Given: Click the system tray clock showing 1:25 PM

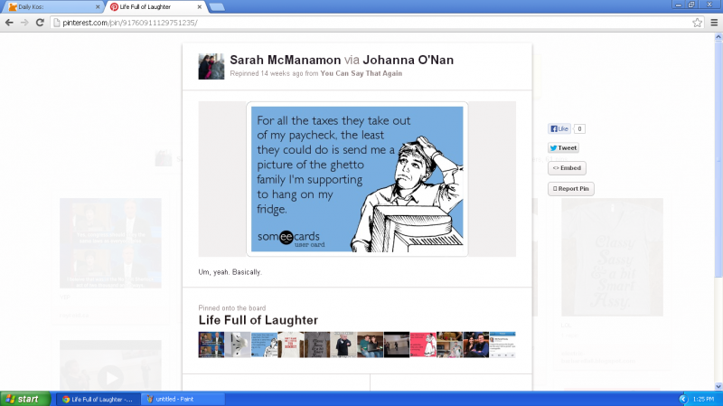Looking at the screenshot, I should 703,399.
